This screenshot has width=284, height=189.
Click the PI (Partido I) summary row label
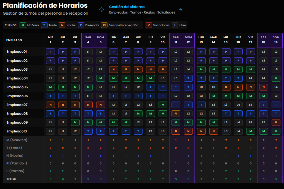[x=17, y=163]
